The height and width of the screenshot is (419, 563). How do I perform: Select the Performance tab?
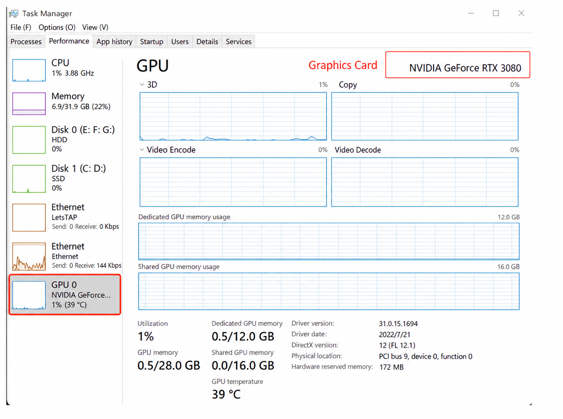pos(69,41)
